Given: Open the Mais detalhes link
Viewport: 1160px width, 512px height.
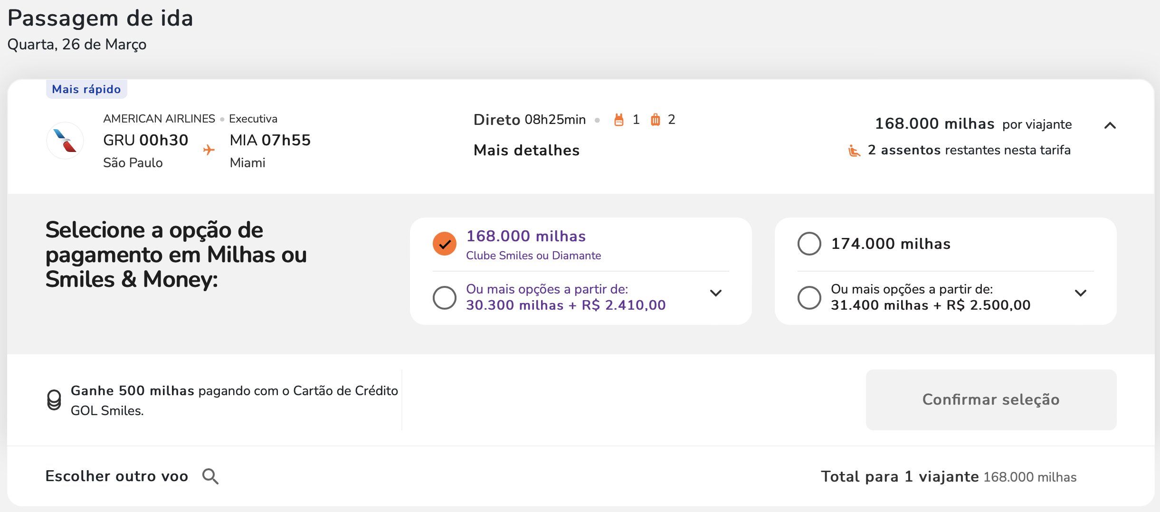Looking at the screenshot, I should (x=526, y=151).
